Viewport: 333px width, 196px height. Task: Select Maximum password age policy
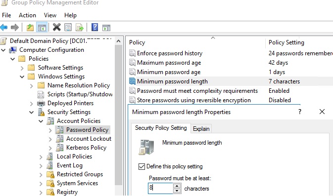(169, 63)
